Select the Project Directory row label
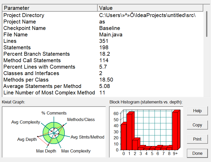Screen dimensions: 211x162 click(24, 15)
